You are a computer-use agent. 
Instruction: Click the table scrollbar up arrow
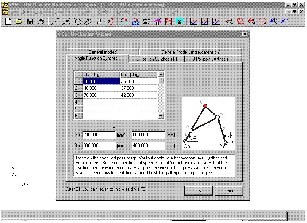point(161,74)
